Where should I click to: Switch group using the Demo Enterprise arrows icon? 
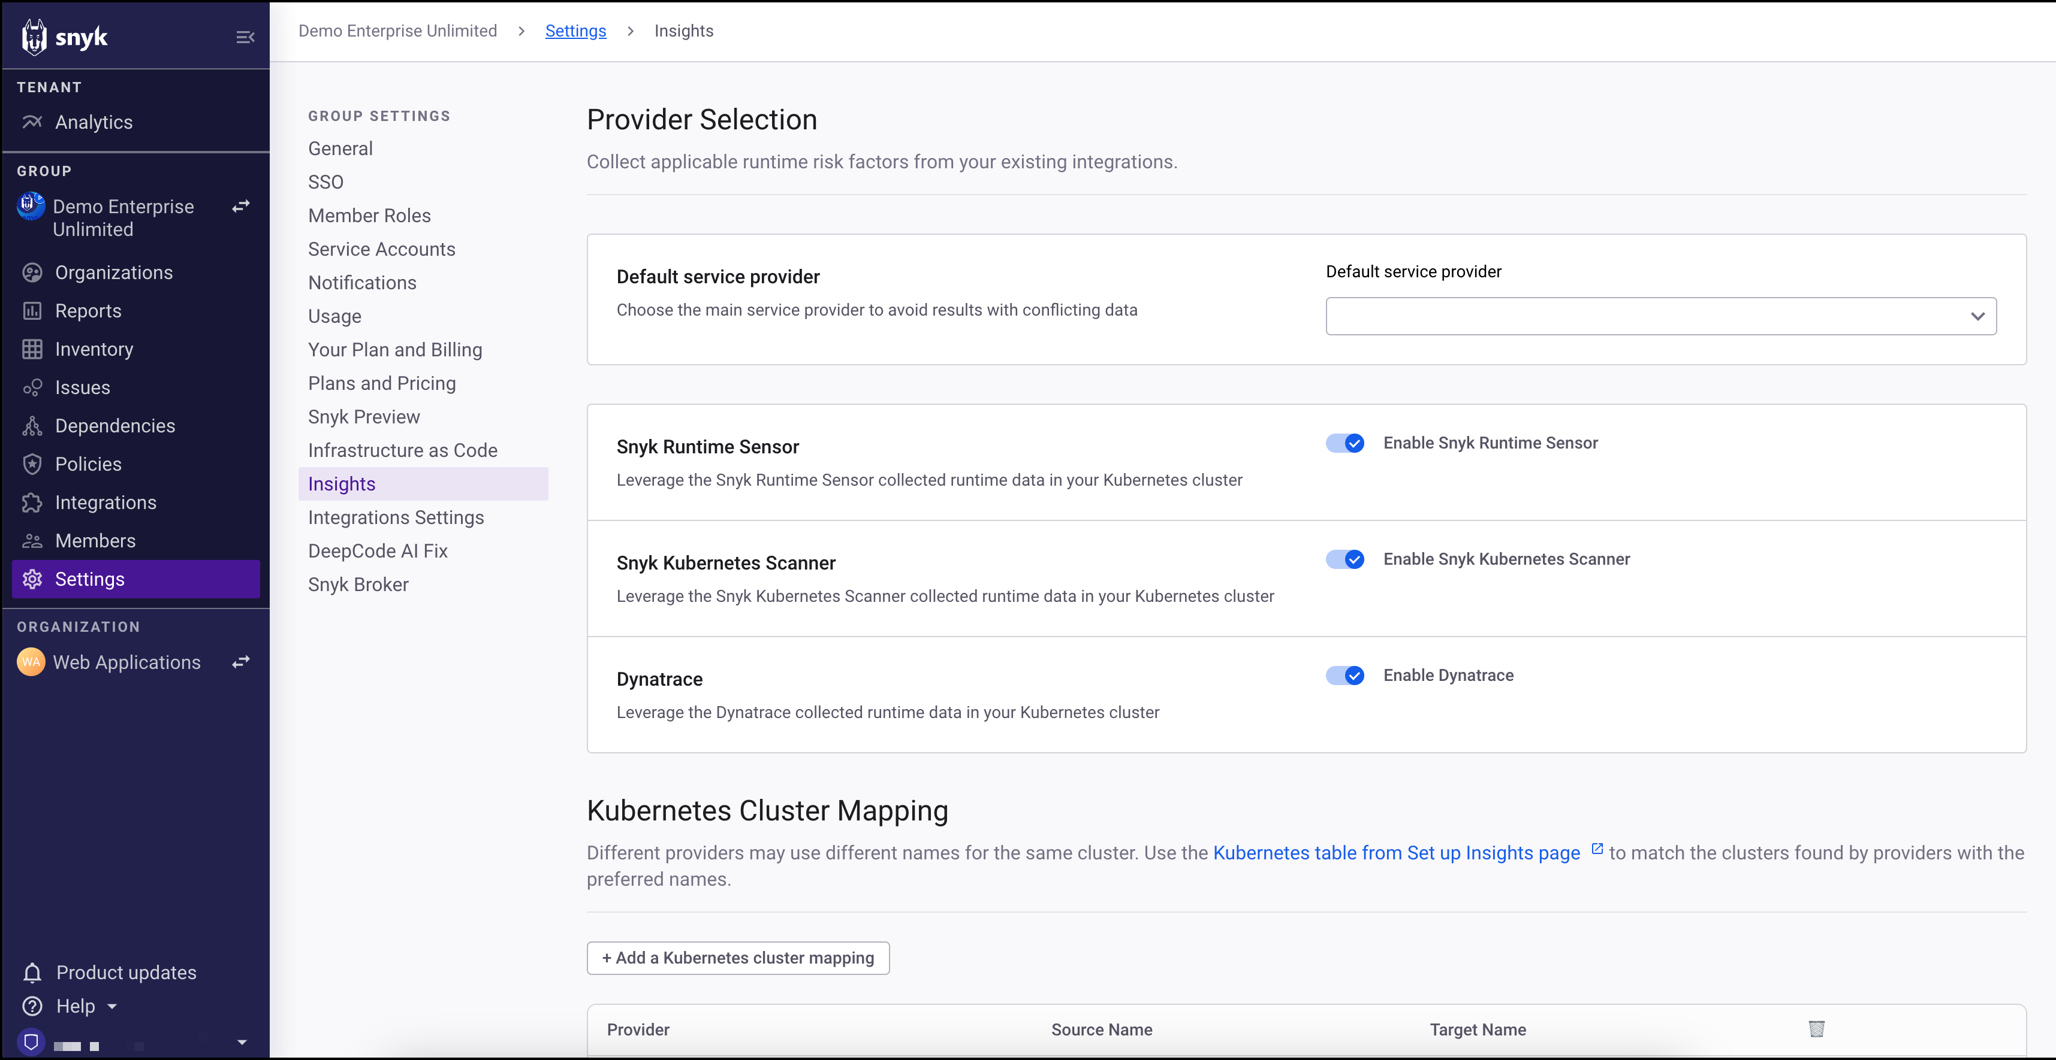[241, 207]
